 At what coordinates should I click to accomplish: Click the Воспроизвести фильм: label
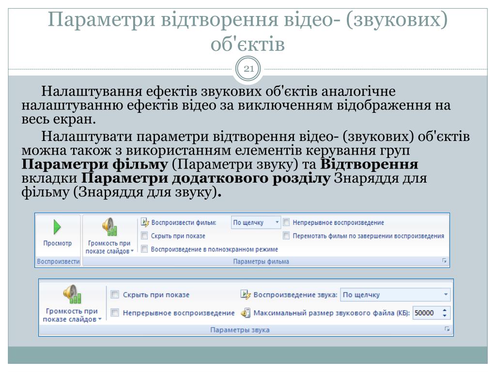184,222
